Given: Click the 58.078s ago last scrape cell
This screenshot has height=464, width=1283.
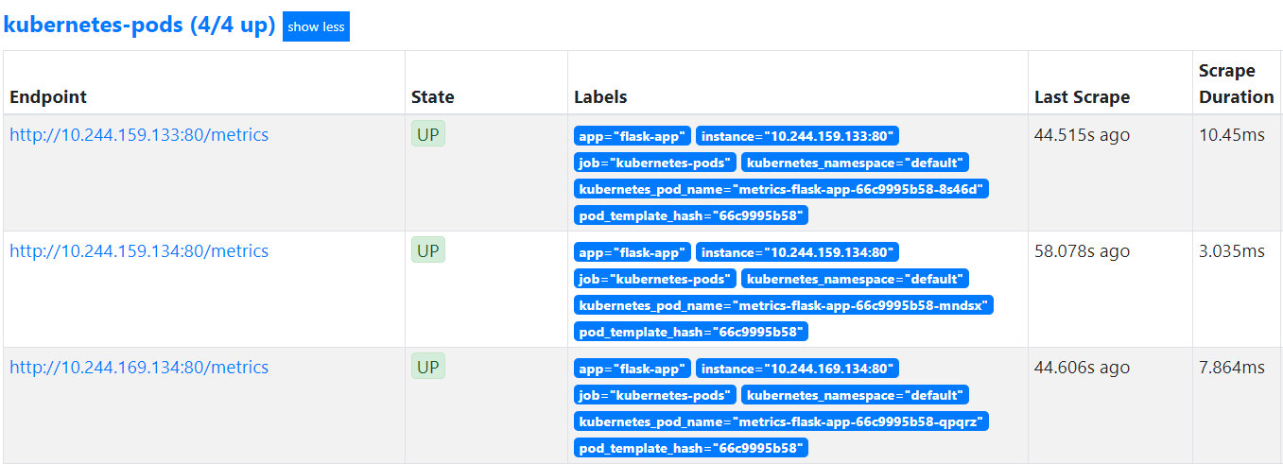Looking at the screenshot, I should click(1082, 251).
